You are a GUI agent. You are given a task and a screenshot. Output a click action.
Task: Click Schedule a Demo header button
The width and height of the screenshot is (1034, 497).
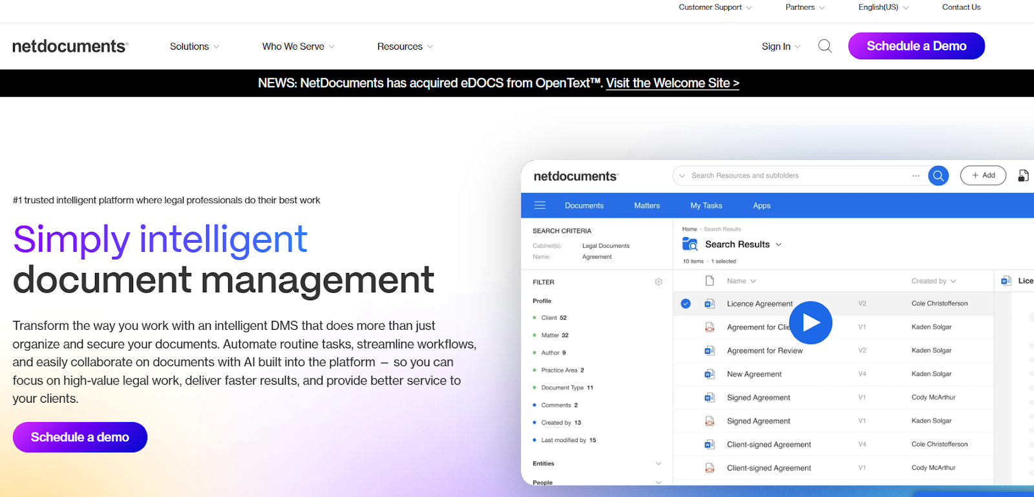tap(916, 46)
